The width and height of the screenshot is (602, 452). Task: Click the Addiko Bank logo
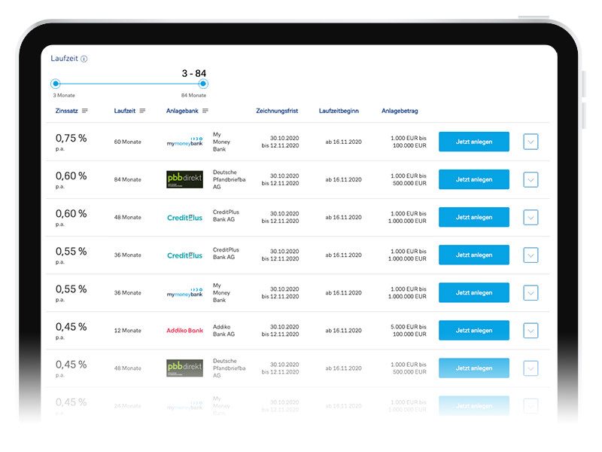coord(184,331)
